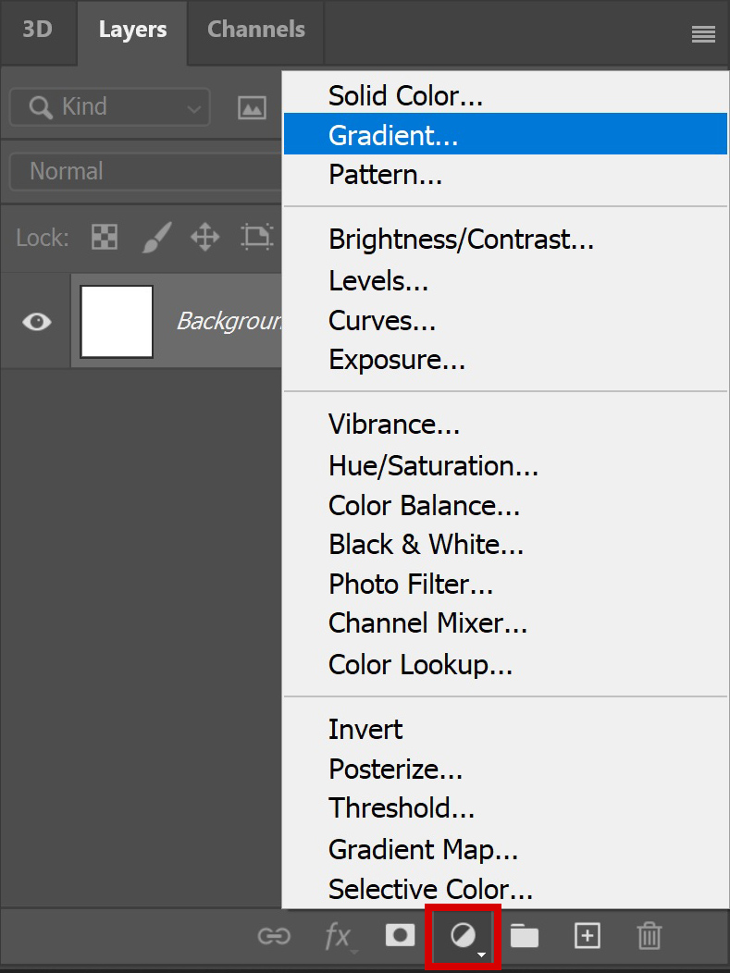Screen dimensions: 730x973
Task: Hide the Background layer
Action: point(36,321)
